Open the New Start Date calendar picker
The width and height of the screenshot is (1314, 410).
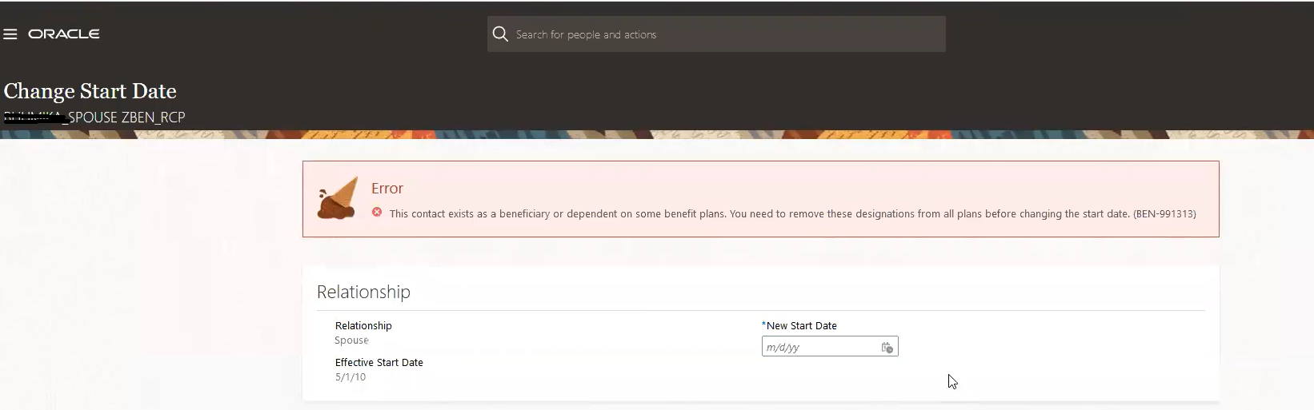pyautogui.click(x=887, y=347)
